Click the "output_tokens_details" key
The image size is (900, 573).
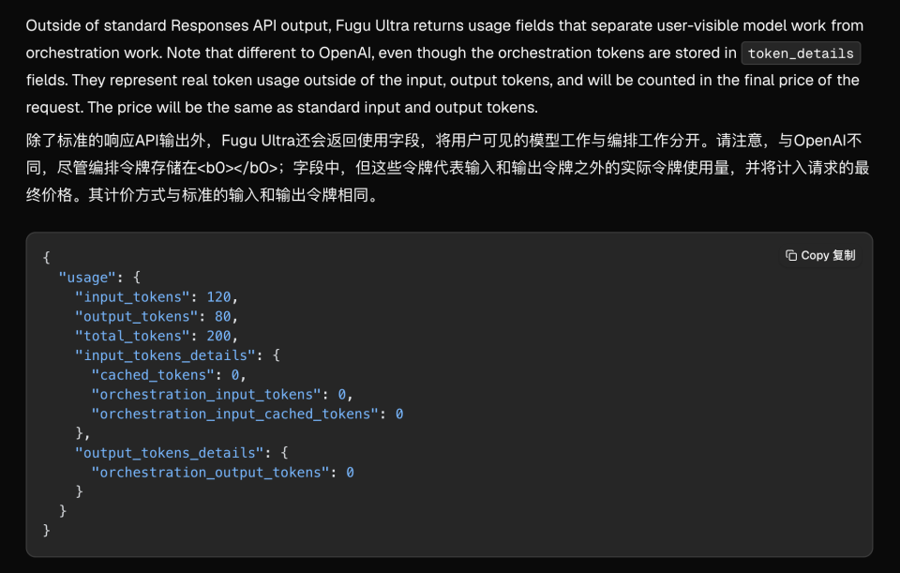[169, 454]
